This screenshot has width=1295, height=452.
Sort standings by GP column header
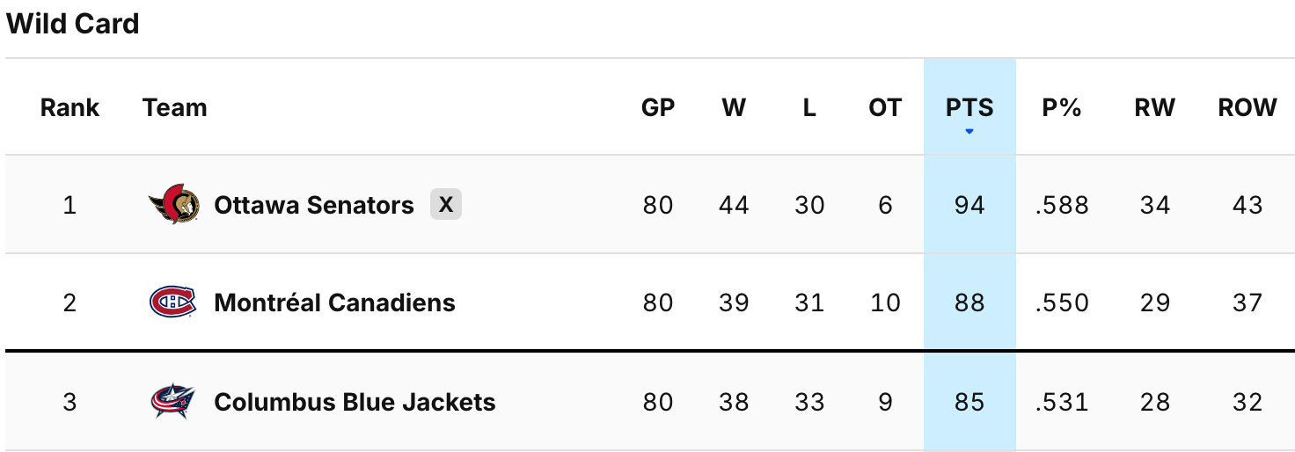658,107
